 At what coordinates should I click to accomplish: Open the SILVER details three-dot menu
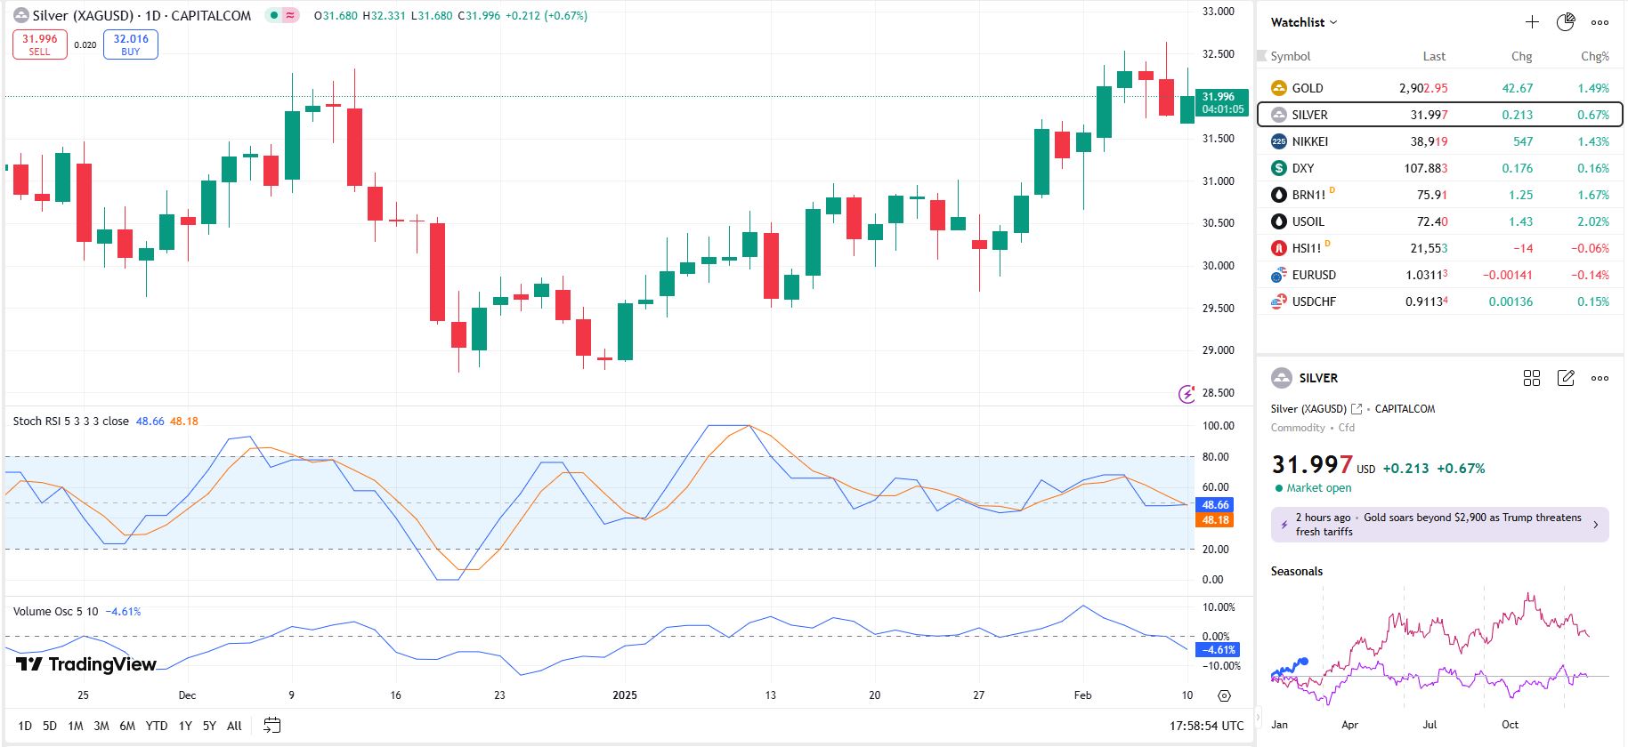tap(1600, 378)
